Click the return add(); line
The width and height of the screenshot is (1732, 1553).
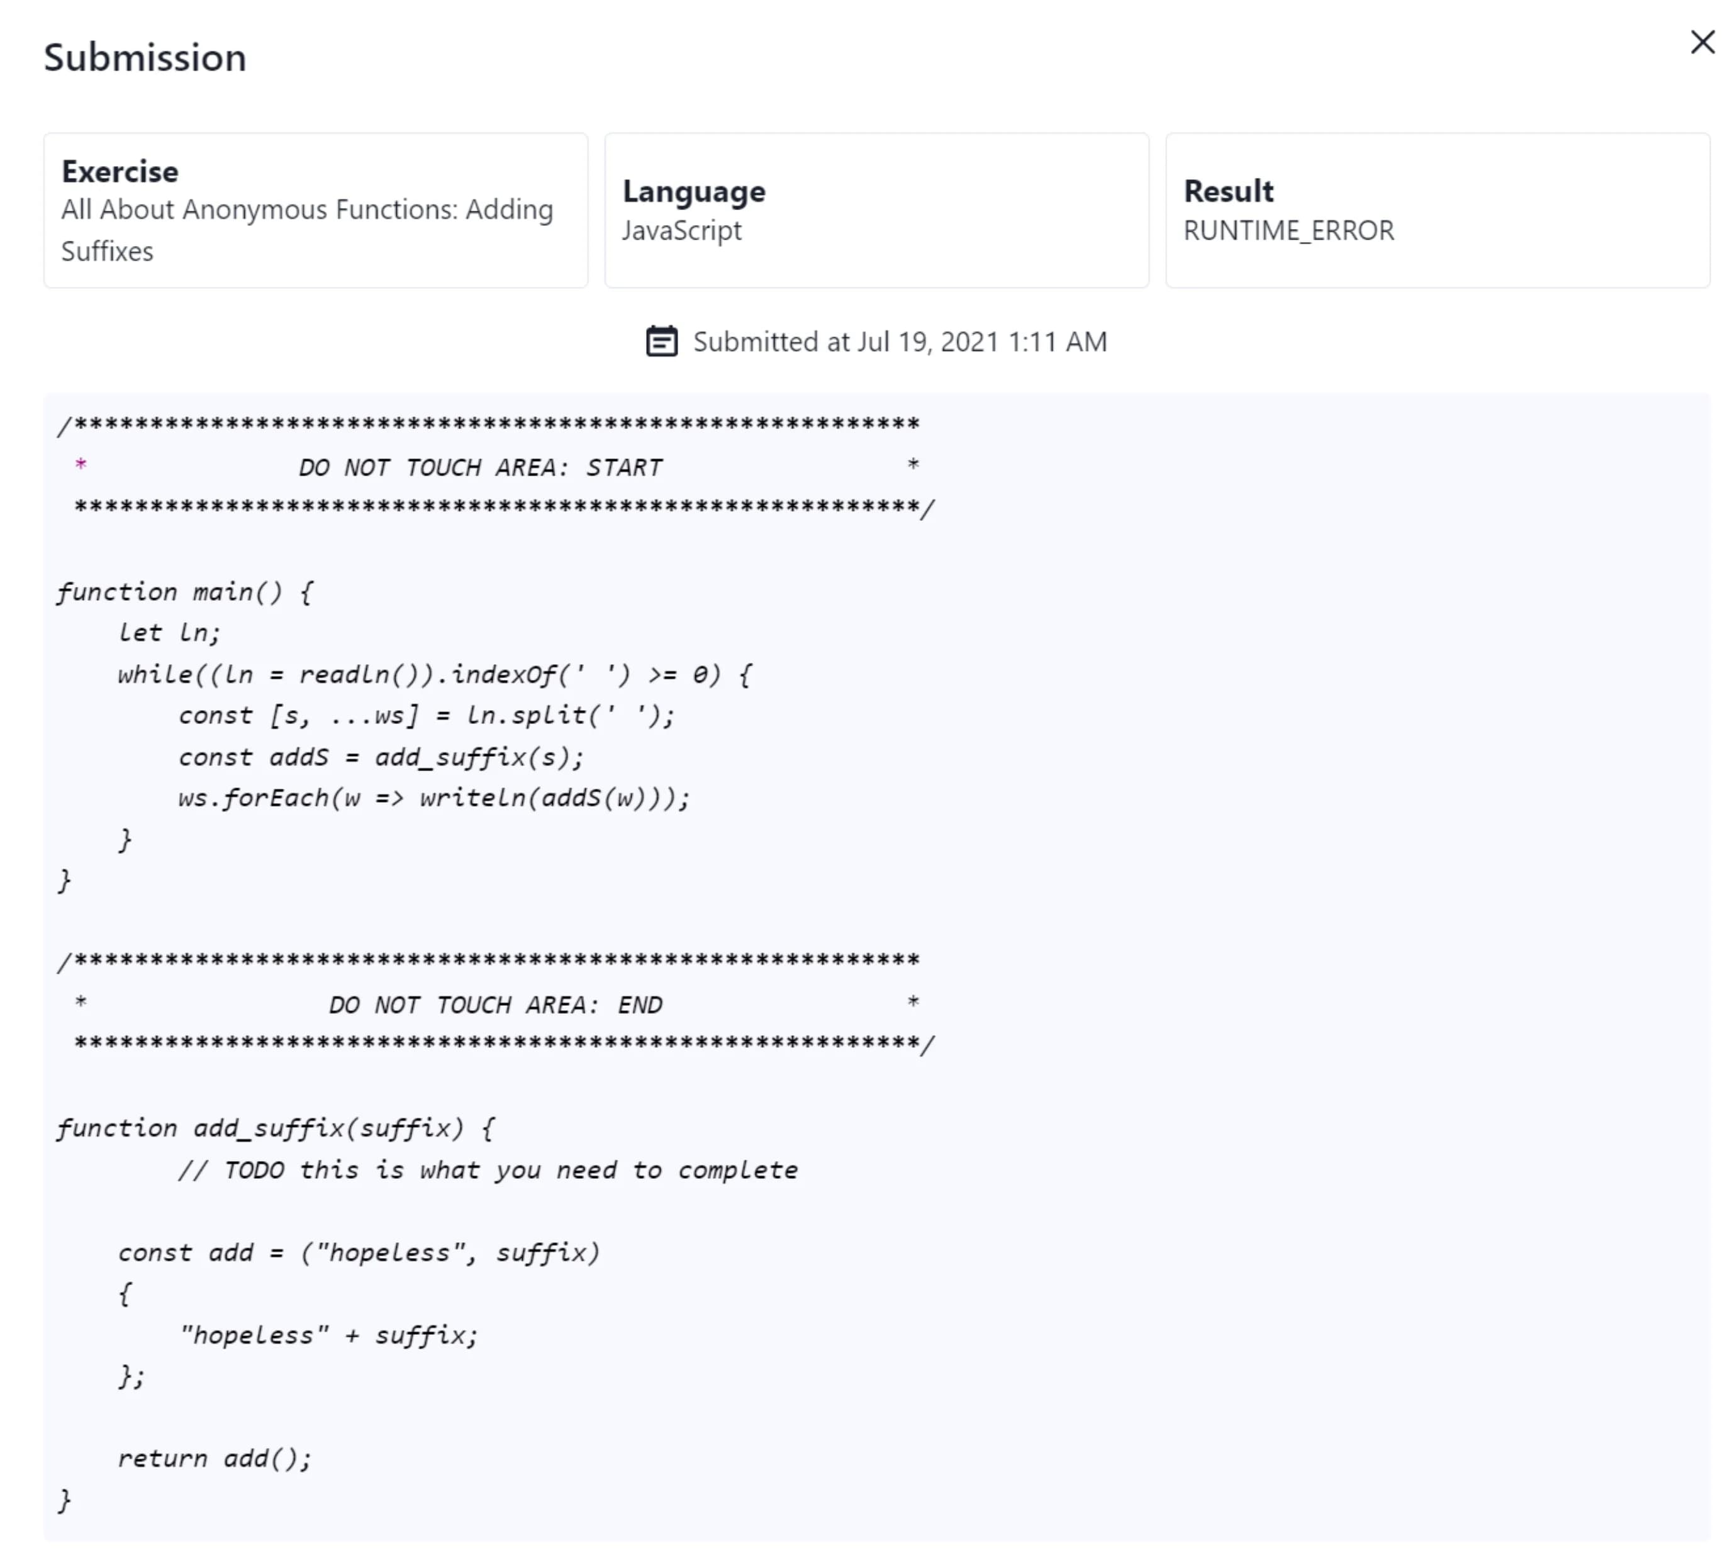[x=215, y=1458]
